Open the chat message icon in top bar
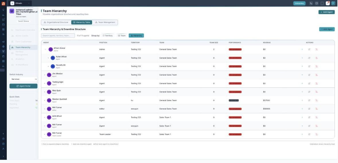 [x=316, y=3]
